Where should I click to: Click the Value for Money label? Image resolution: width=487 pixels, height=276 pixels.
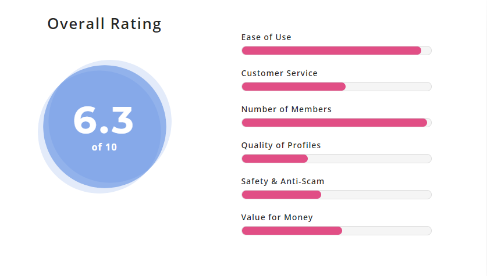(277, 217)
